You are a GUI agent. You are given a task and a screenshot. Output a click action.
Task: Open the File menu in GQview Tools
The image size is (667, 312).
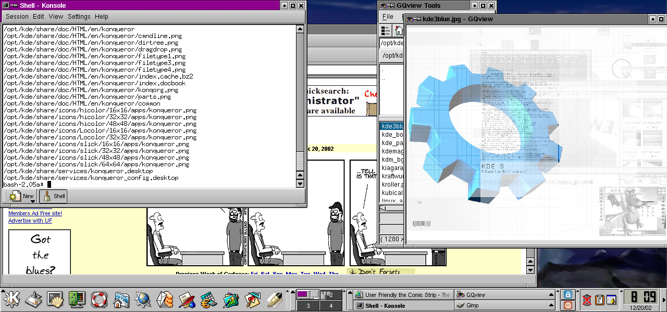tap(388, 17)
